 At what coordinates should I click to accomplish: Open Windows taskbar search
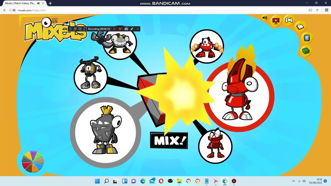pos(106,181)
